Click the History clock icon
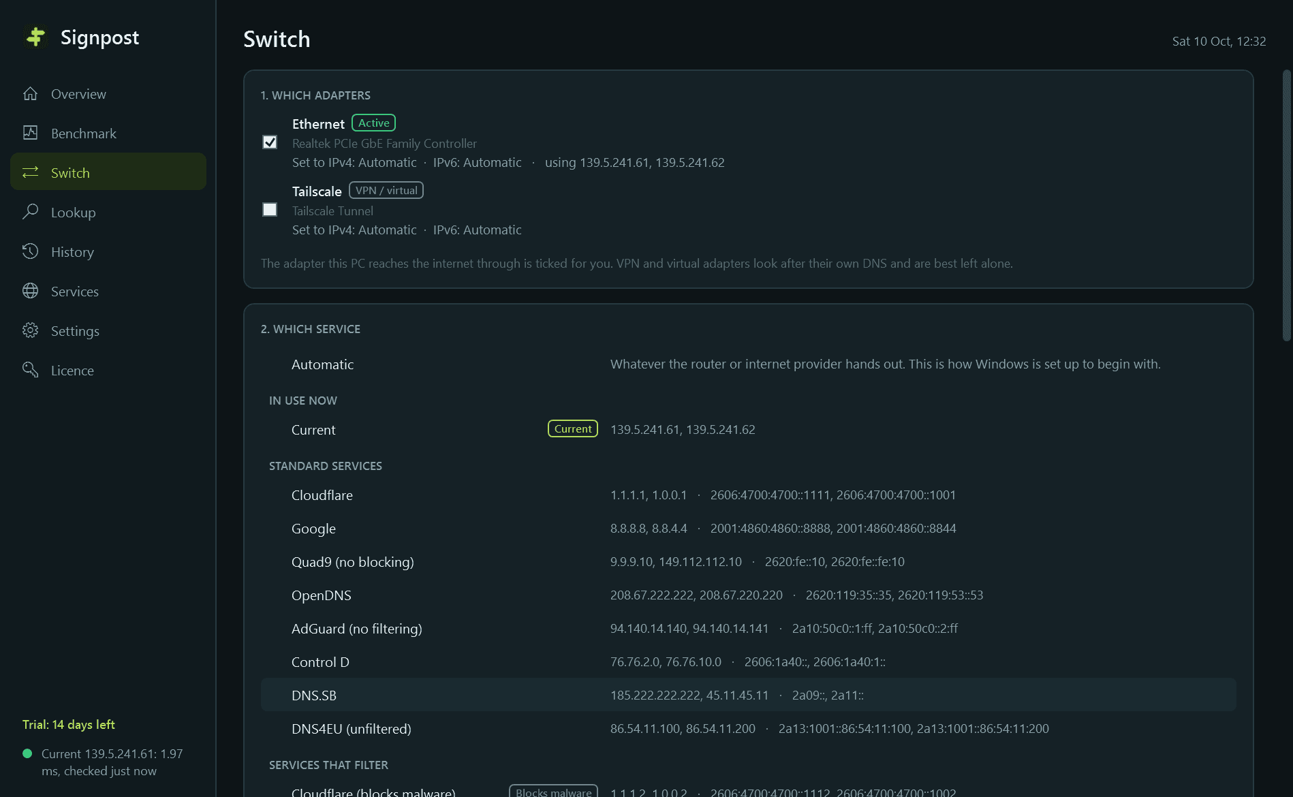The height and width of the screenshot is (797, 1293). pos(30,251)
